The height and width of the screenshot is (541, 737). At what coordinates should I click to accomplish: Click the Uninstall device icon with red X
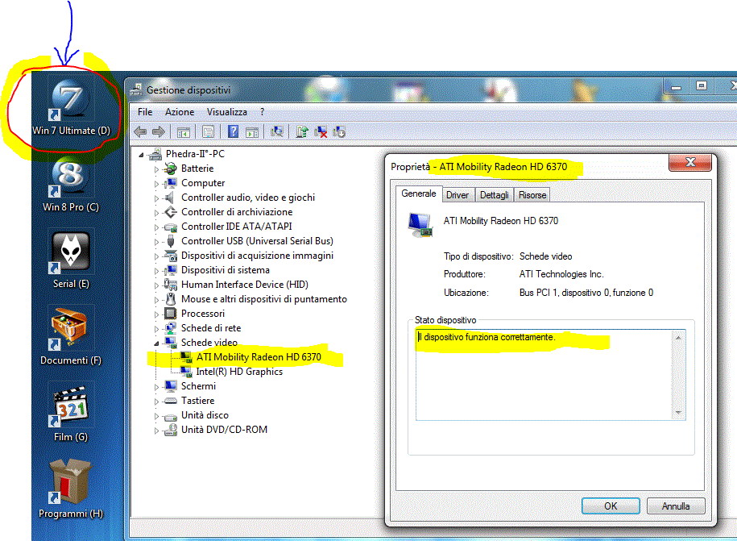tap(321, 131)
